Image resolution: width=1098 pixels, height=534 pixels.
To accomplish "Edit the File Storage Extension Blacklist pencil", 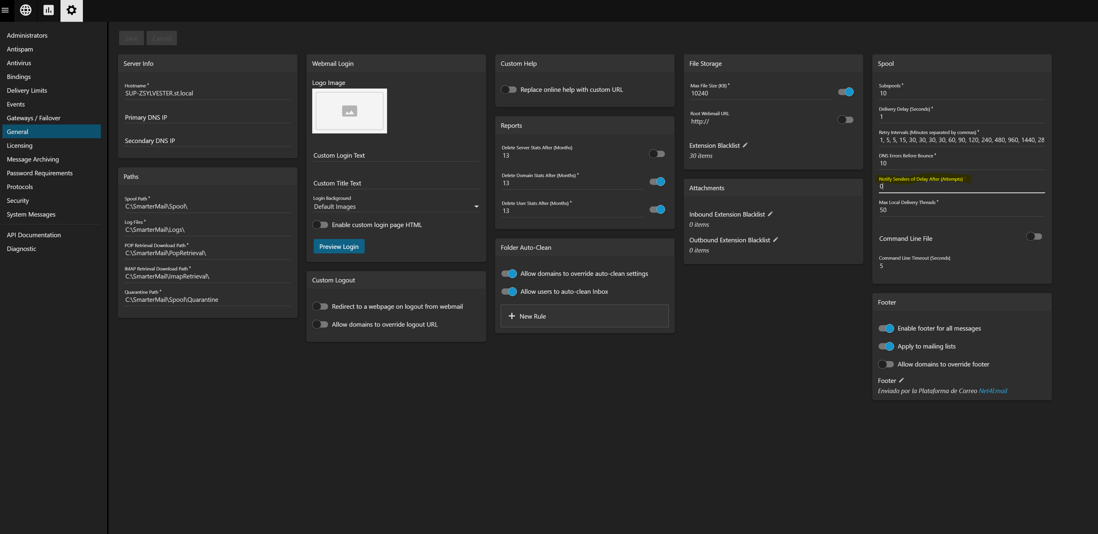I will pyautogui.click(x=745, y=145).
